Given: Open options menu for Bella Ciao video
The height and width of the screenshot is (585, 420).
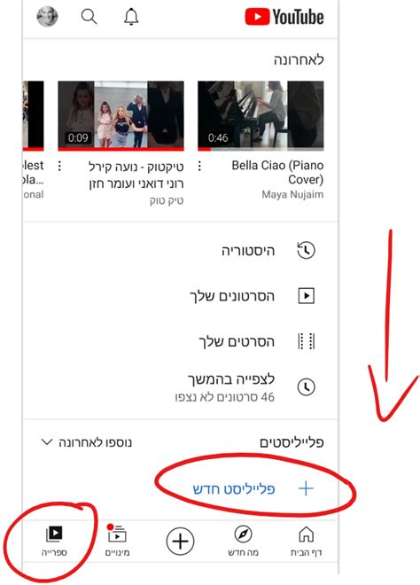Looking at the screenshot, I should click(199, 166).
